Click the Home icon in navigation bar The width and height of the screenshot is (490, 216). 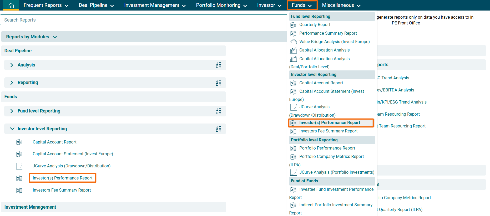11,5
